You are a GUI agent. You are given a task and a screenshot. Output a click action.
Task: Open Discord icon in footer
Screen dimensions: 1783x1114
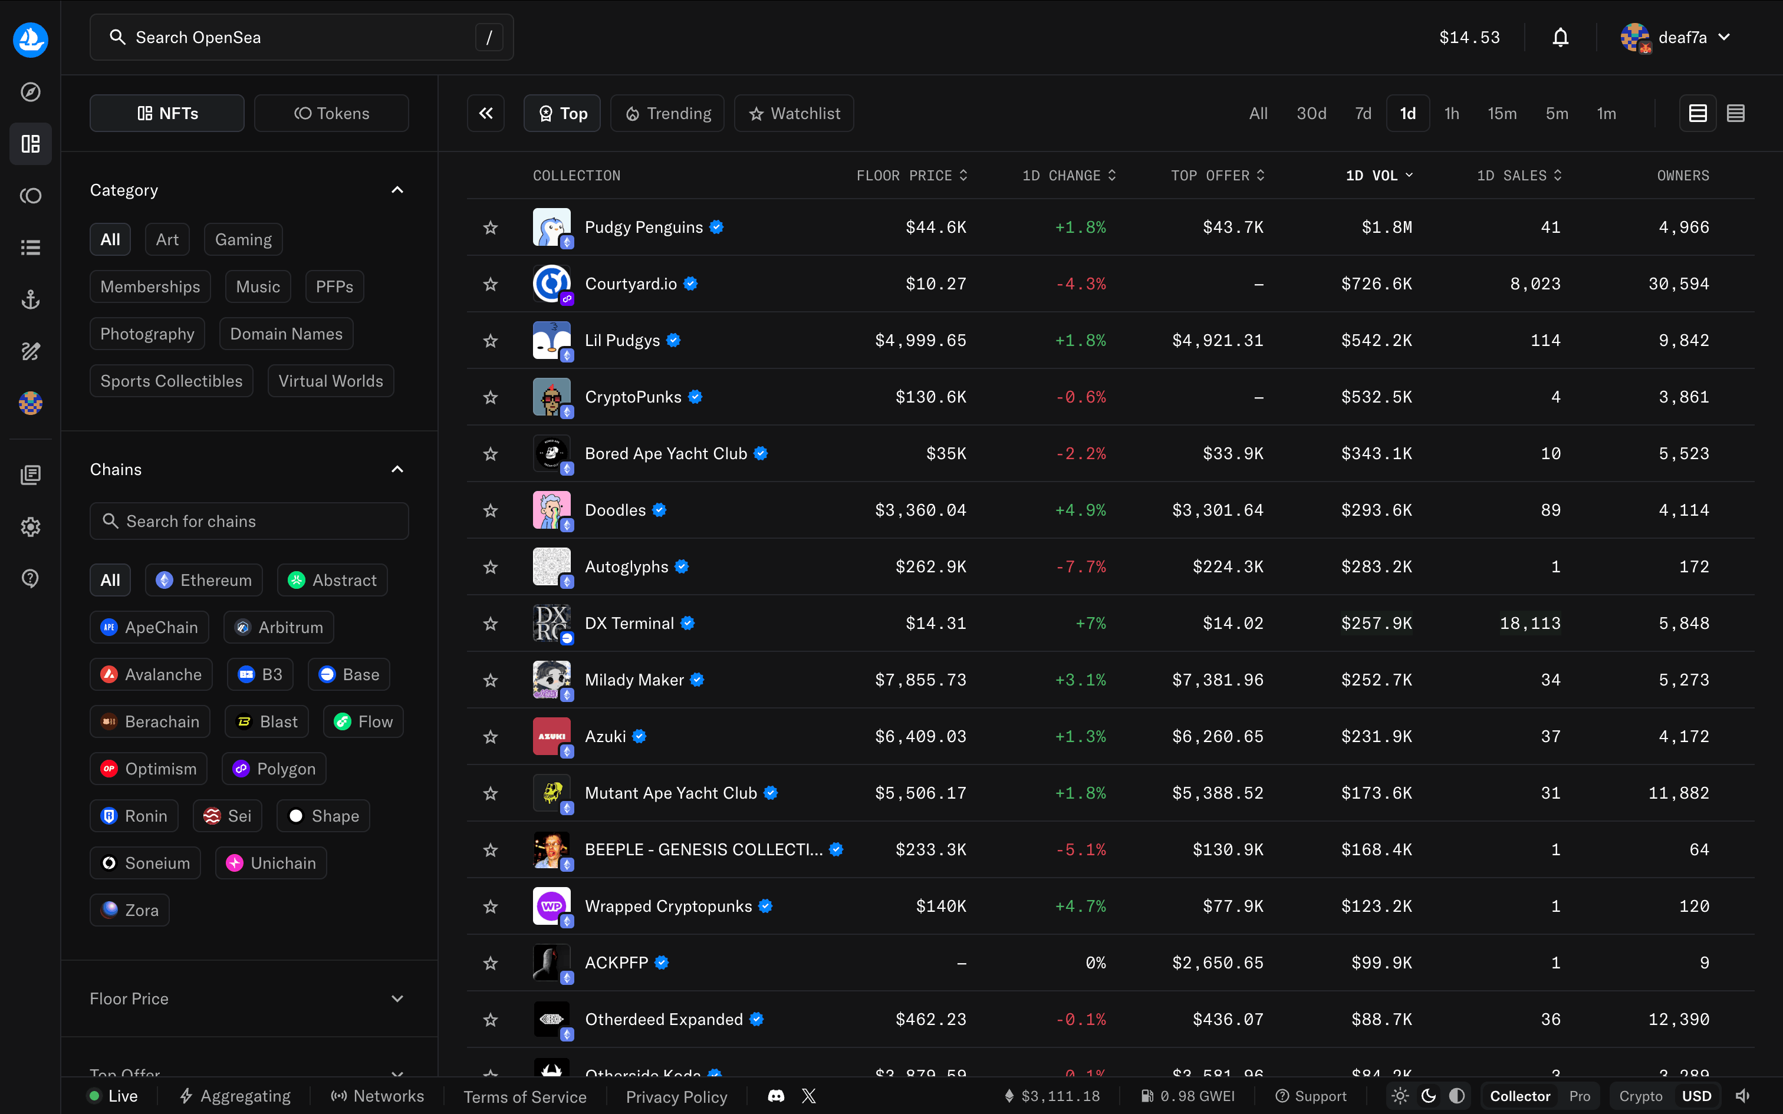(x=776, y=1096)
